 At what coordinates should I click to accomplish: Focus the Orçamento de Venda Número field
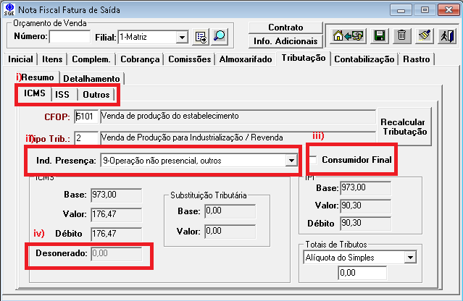[x=69, y=37]
